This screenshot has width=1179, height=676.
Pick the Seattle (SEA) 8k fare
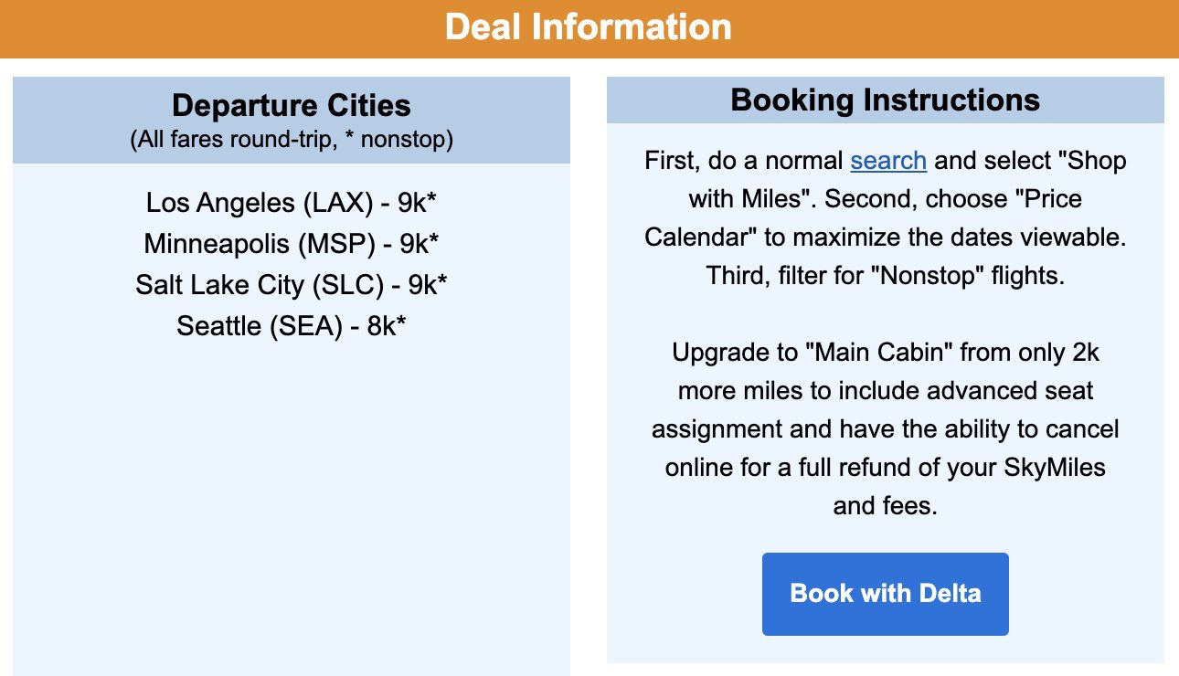(292, 326)
